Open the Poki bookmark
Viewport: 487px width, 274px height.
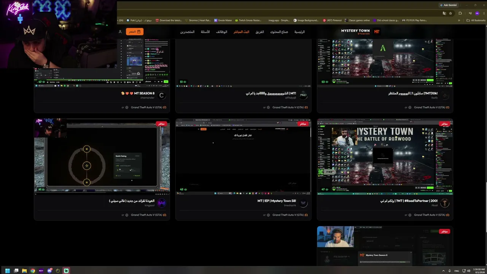click(x=139, y=20)
